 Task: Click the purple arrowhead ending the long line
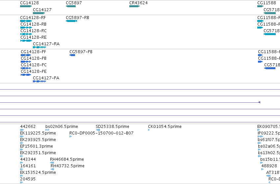tap(259, 102)
